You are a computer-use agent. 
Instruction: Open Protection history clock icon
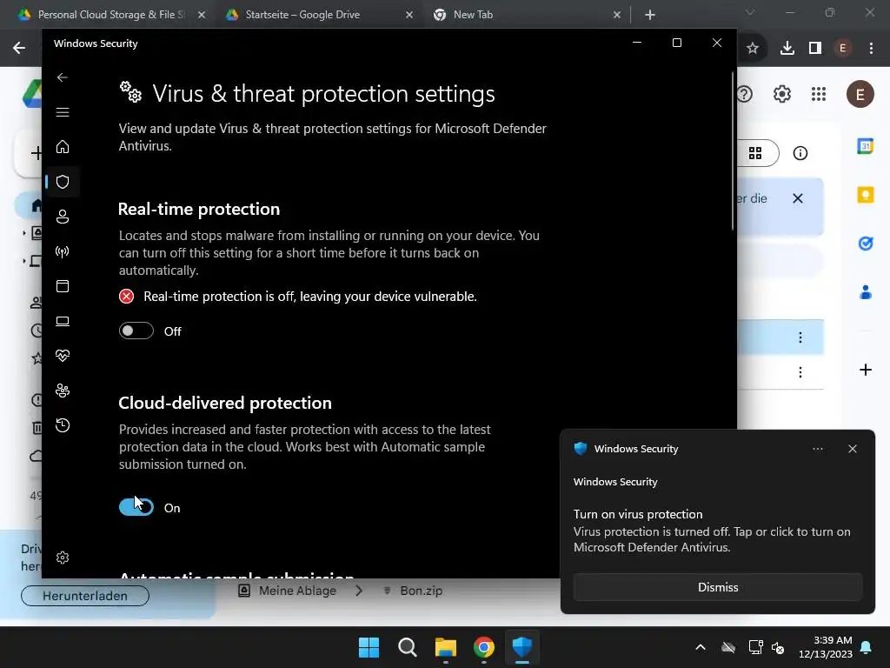pyautogui.click(x=63, y=425)
